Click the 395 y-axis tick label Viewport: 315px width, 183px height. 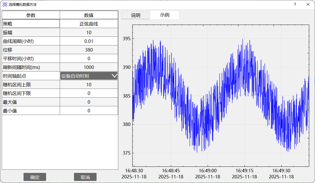[x=126, y=39]
